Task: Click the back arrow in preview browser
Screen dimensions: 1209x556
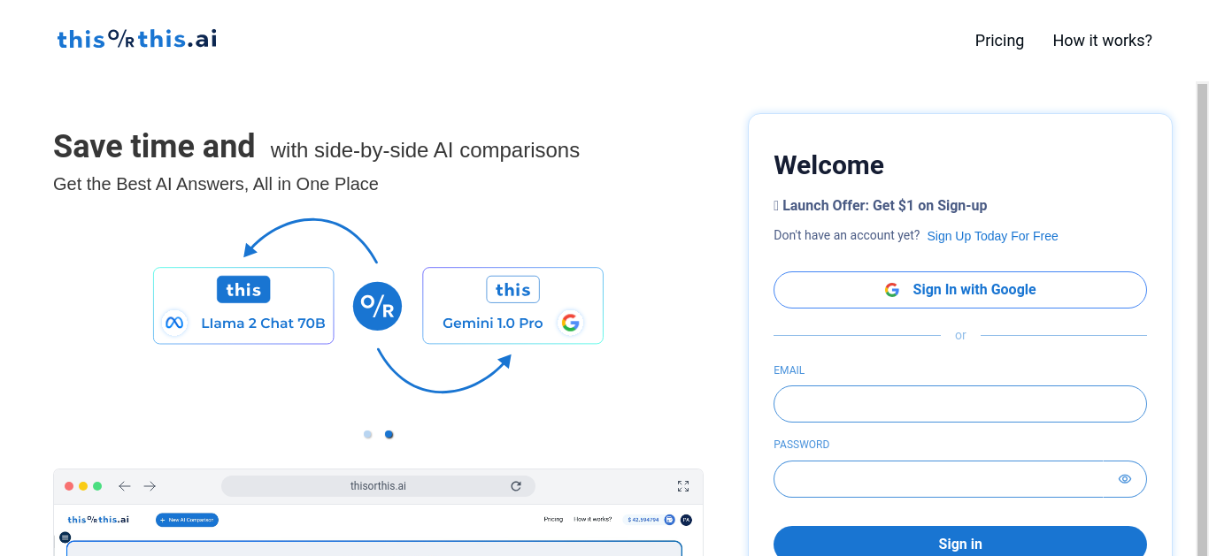Action: (125, 486)
